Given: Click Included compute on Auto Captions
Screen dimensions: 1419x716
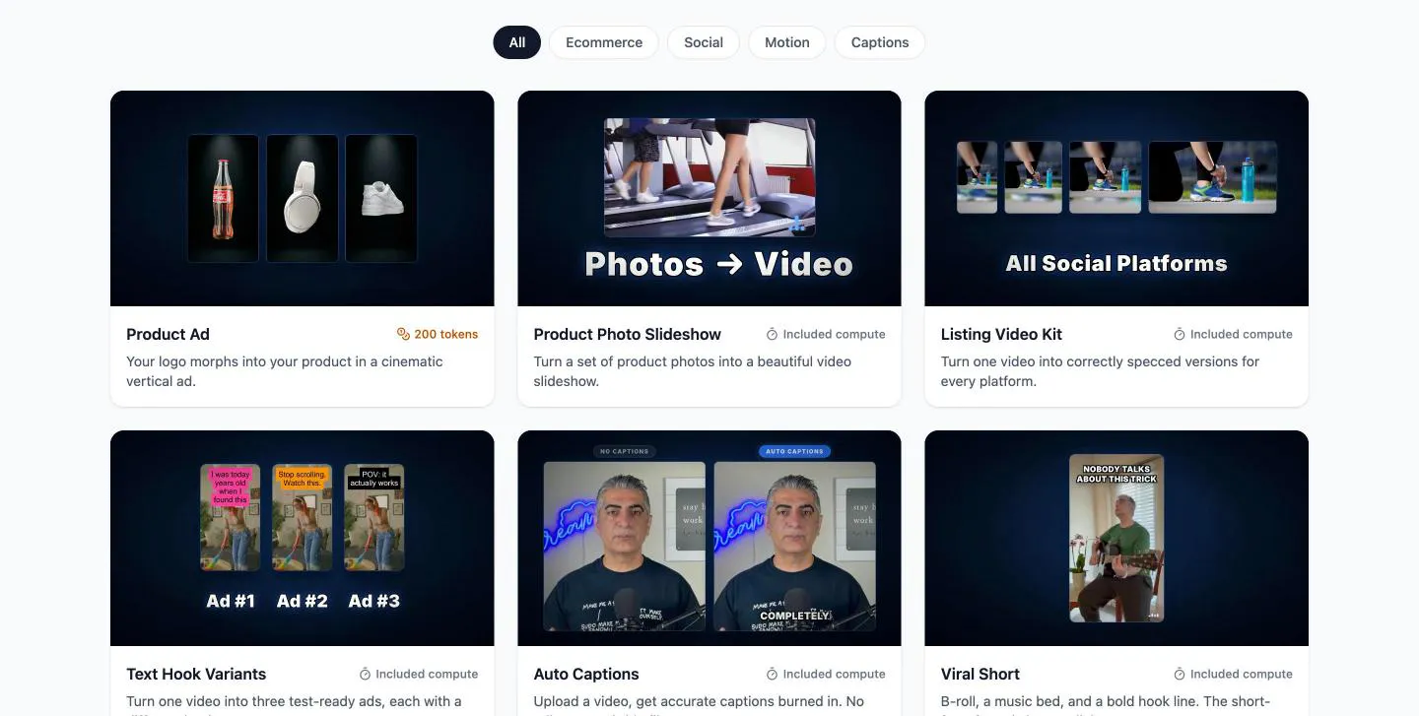Looking at the screenshot, I should [x=835, y=675].
